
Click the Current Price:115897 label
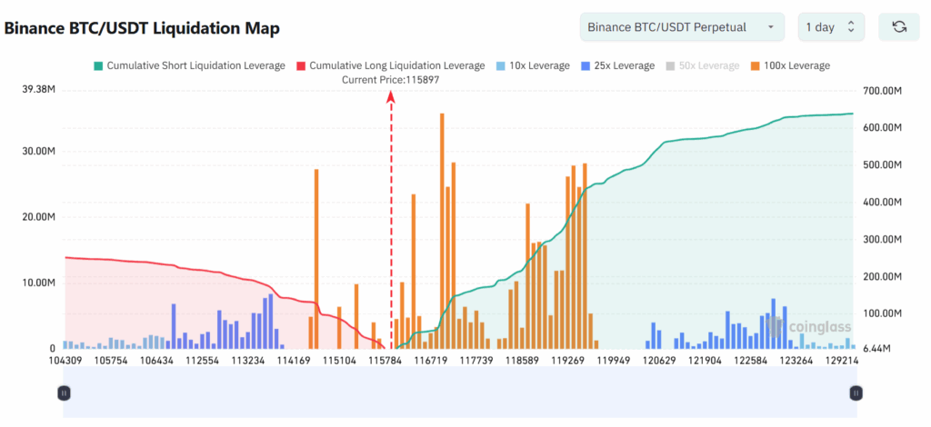(x=391, y=79)
